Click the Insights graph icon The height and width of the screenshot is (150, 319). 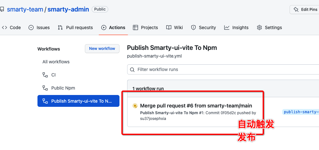[227, 28]
